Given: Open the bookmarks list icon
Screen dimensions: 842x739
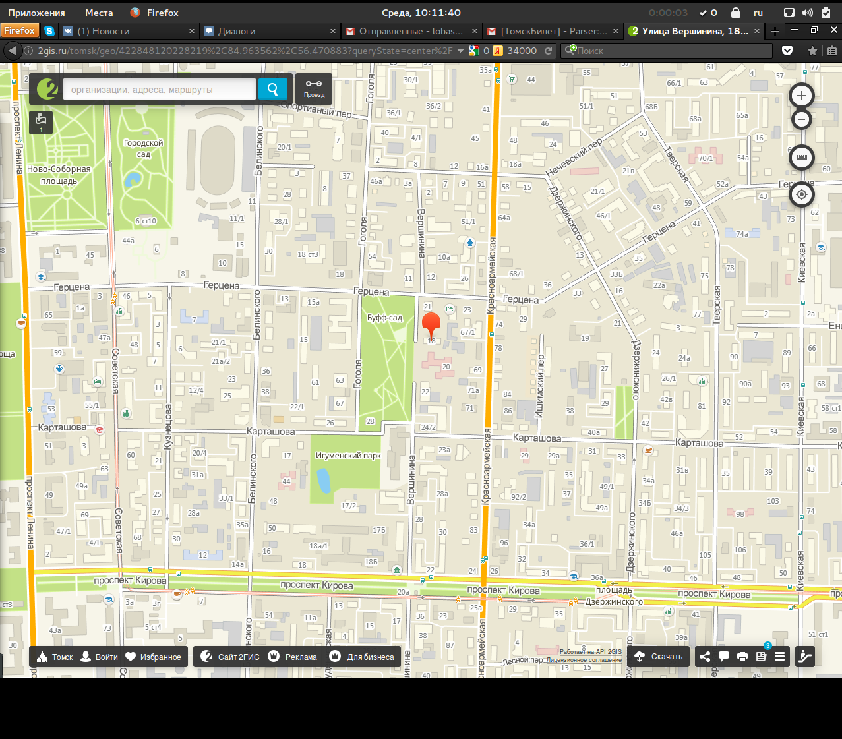Looking at the screenshot, I should point(832,51).
